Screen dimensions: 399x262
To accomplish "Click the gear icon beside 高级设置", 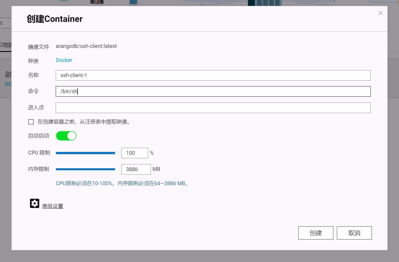I will [x=34, y=203].
